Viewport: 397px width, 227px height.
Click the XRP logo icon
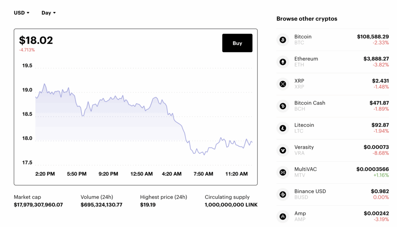[283, 84]
